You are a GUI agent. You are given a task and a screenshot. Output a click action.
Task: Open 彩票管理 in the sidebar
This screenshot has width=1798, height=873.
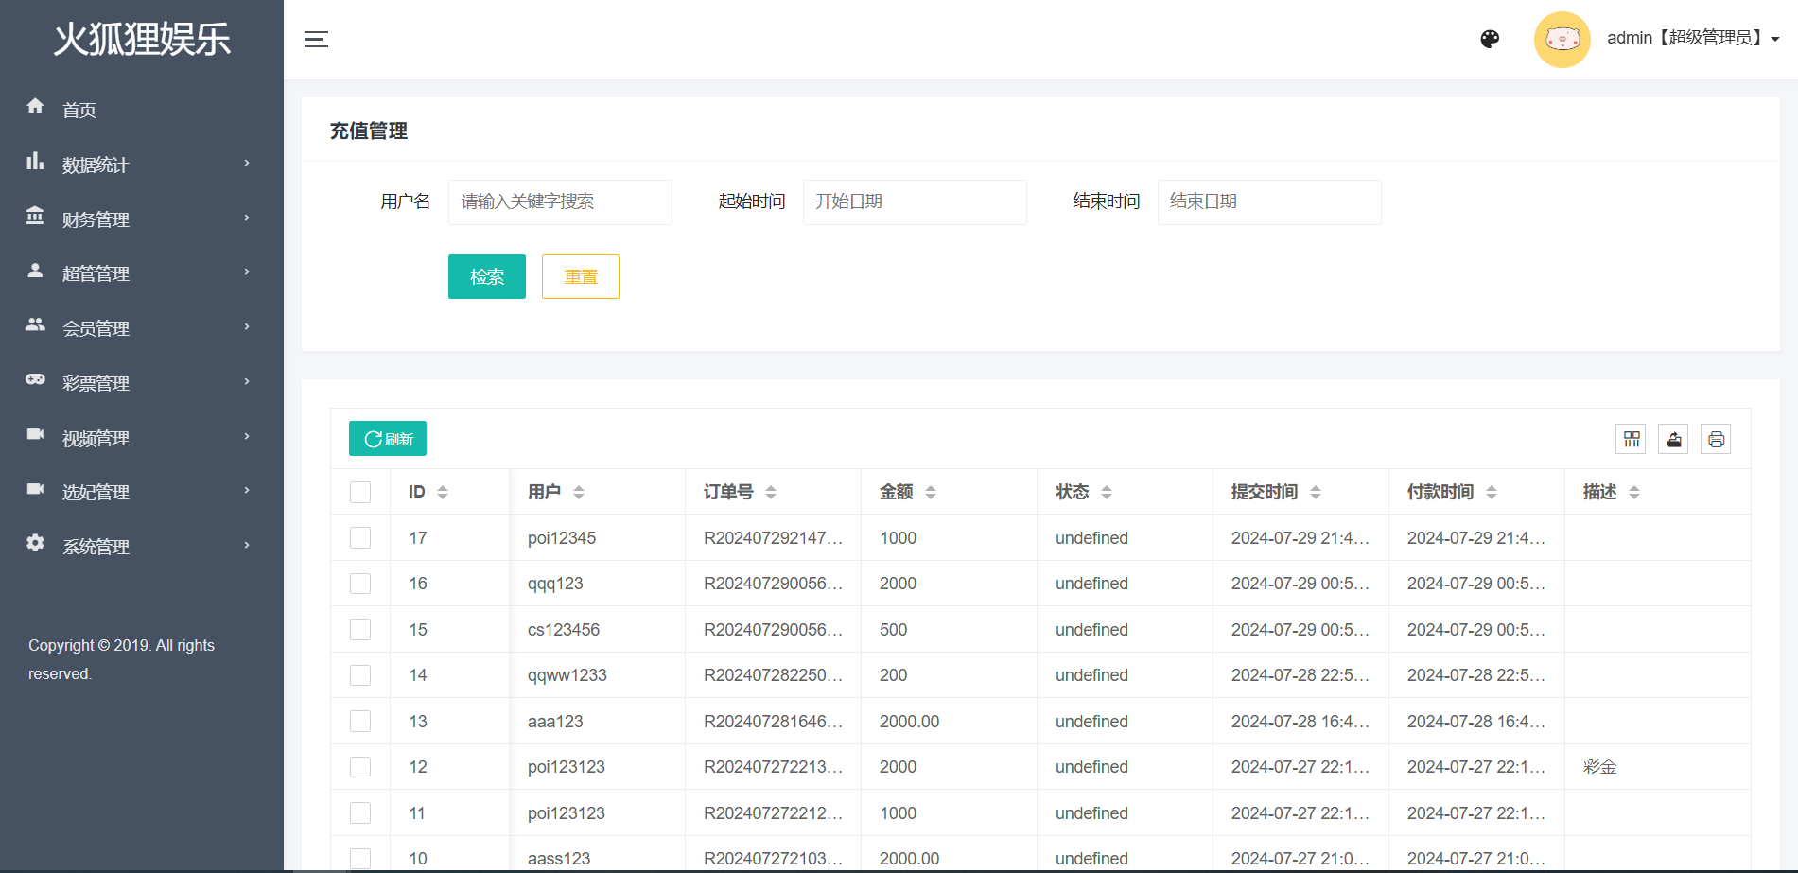coord(140,383)
